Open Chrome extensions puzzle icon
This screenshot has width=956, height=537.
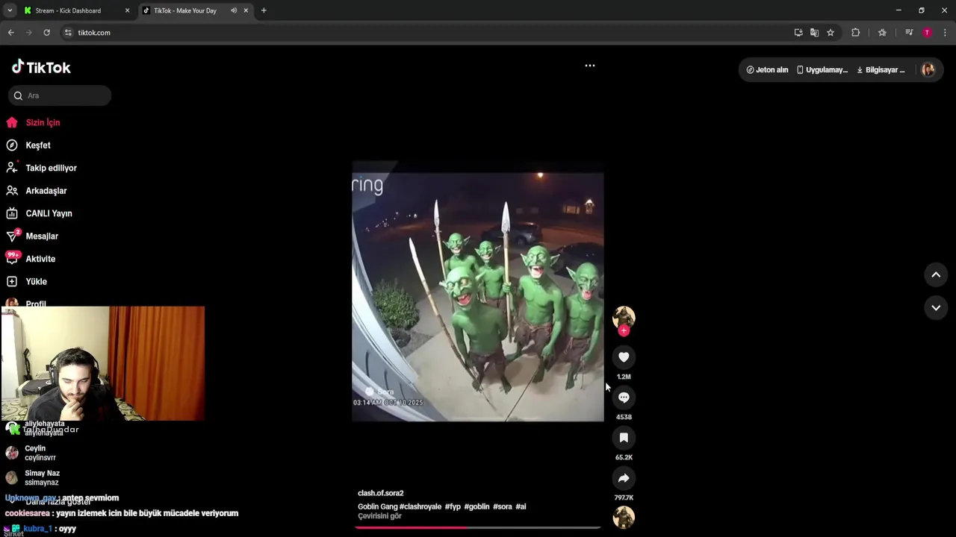coord(856,33)
